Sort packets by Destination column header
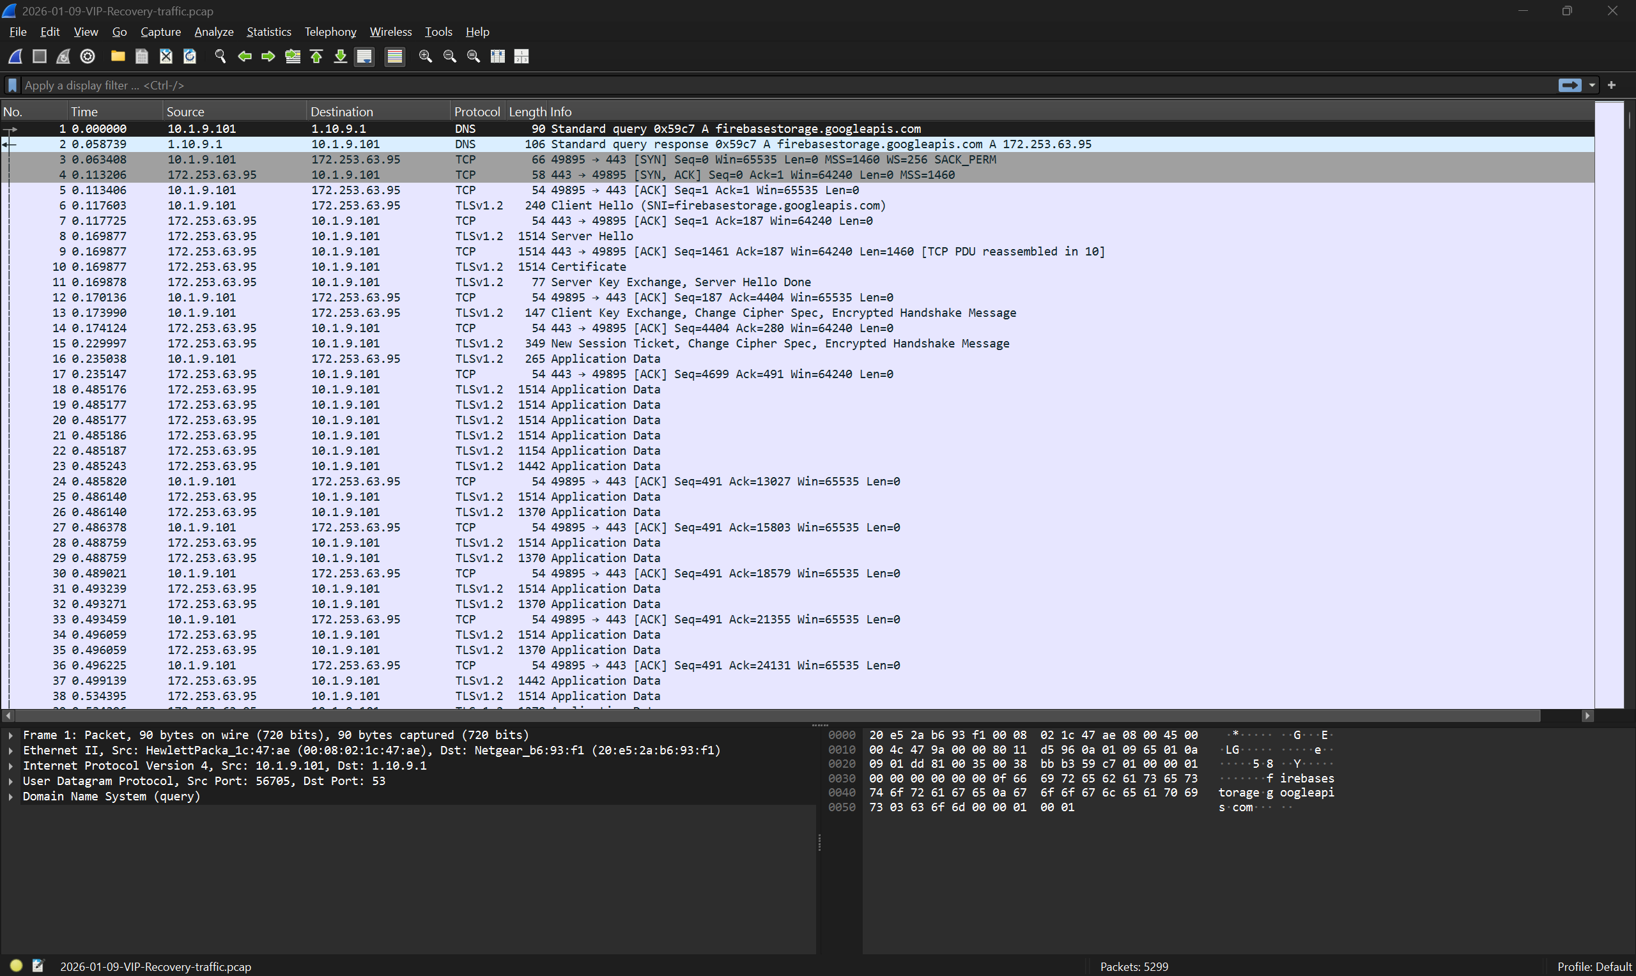Image resolution: width=1636 pixels, height=976 pixels. click(379, 112)
